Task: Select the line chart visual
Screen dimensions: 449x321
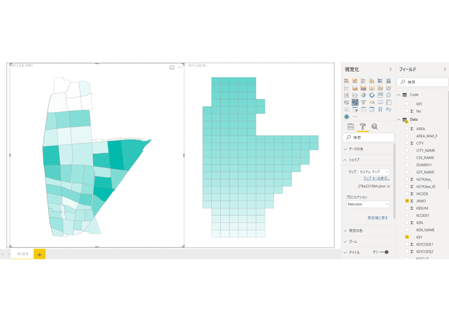Action: [x=346, y=88]
